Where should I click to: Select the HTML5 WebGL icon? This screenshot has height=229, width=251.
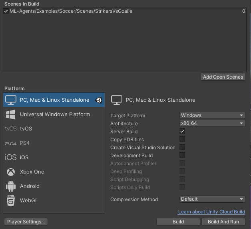click(11, 201)
